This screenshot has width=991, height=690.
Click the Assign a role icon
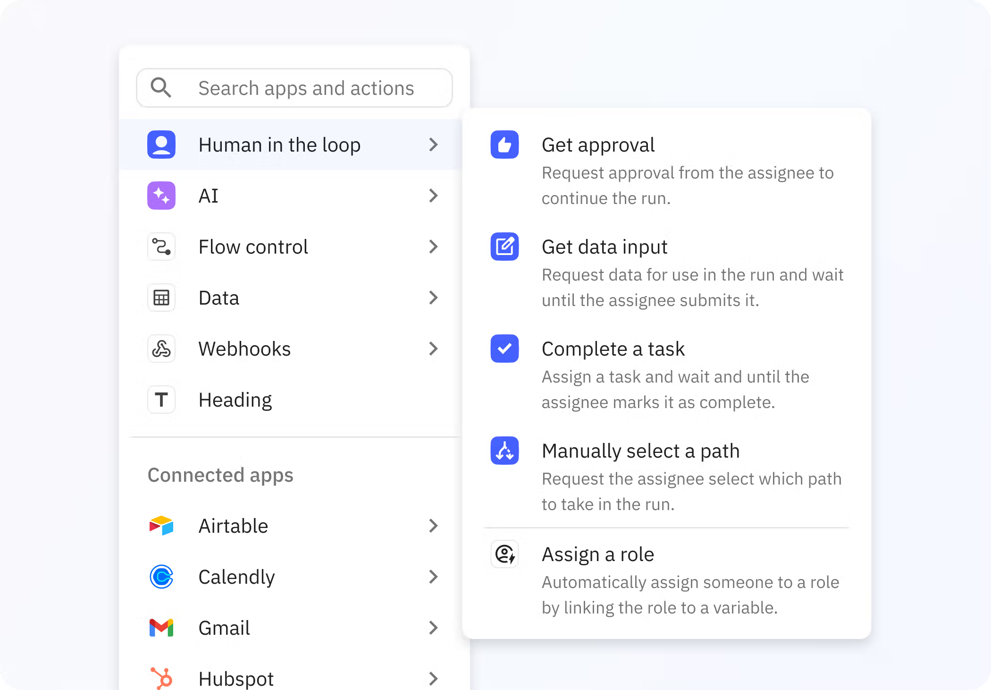pyautogui.click(x=504, y=554)
